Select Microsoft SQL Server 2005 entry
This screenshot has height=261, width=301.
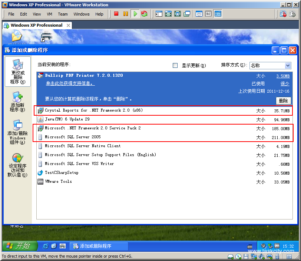(165, 137)
